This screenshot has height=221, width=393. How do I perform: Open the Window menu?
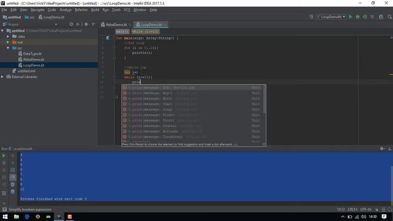point(139,10)
